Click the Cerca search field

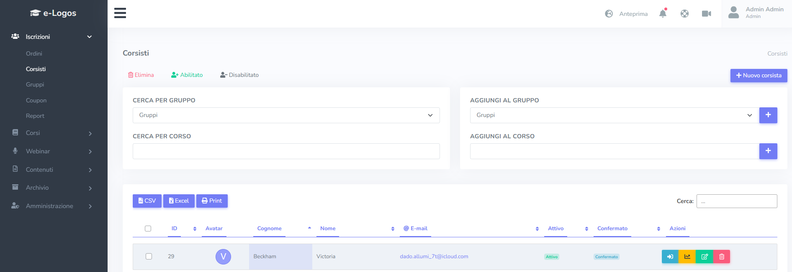tap(736, 201)
